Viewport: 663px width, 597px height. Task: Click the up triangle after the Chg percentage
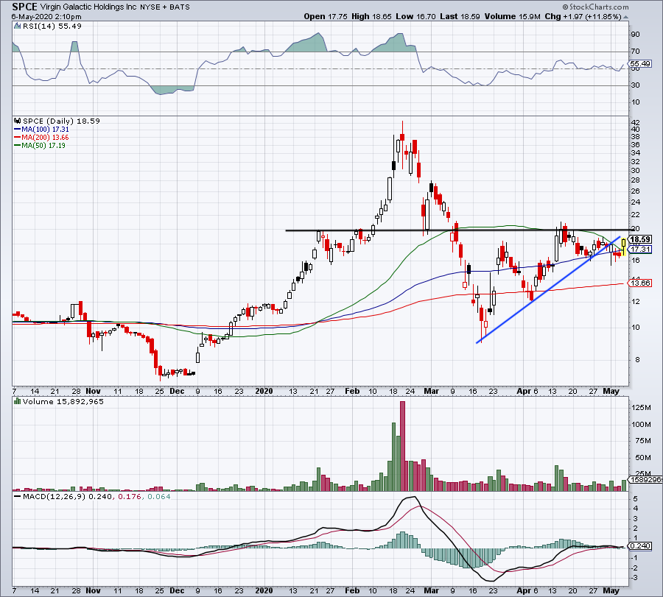click(625, 17)
